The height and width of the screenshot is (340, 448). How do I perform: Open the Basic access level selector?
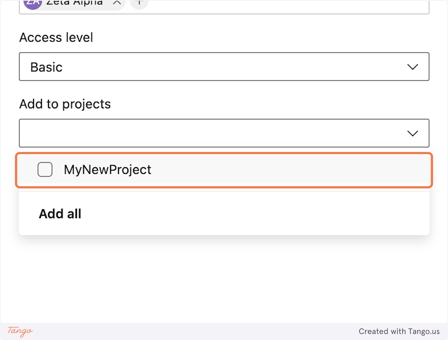click(224, 67)
